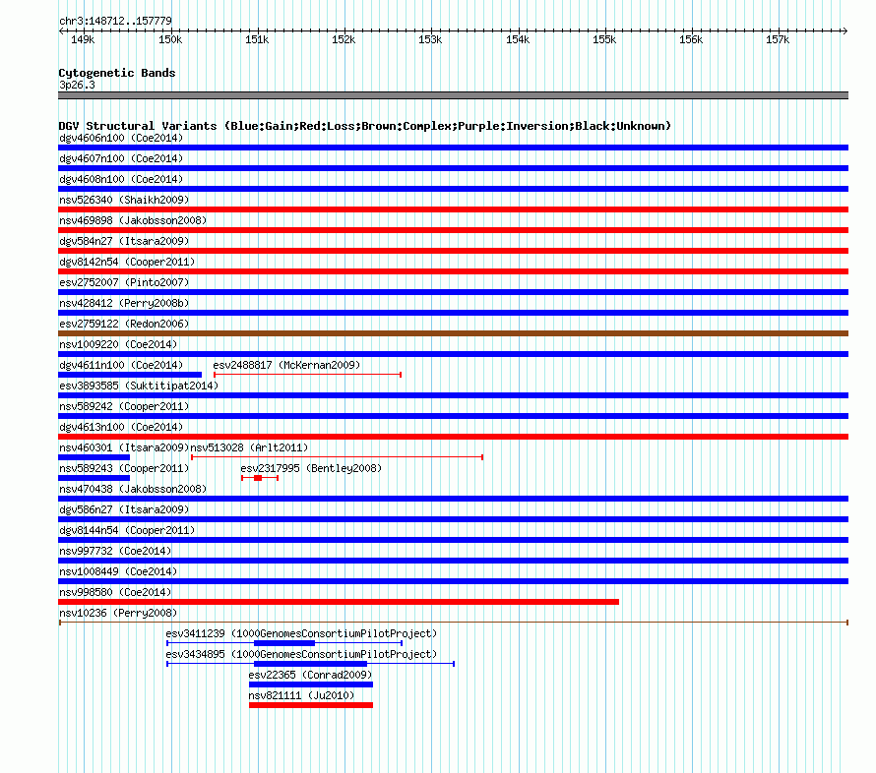This screenshot has width=876, height=773.
Task: Select the 3p26.3 band label
Action: pyautogui.click(x=77, y=85)
